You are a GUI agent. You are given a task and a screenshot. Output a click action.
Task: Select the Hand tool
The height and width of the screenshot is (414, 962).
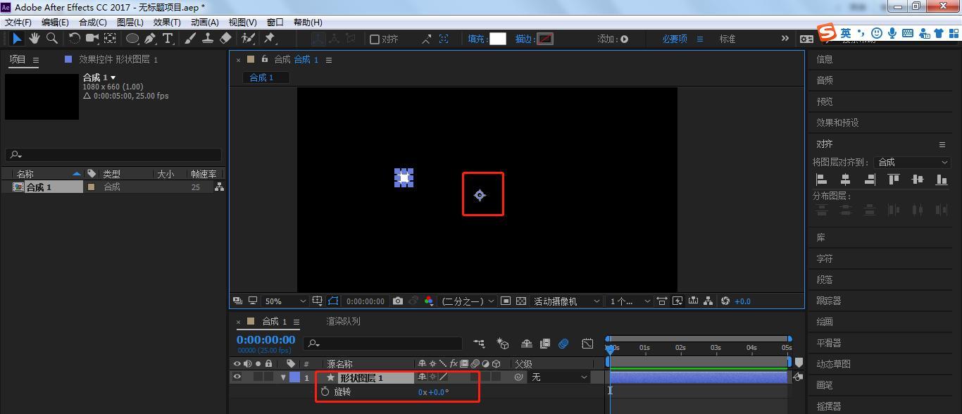pyautogui.click(x=35, y=39)
